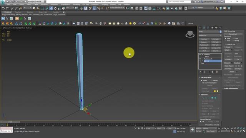This screenshot has height=138, width=246.
Task: Toggle the Angle Snap button
Action: click(x=95, y=8)
